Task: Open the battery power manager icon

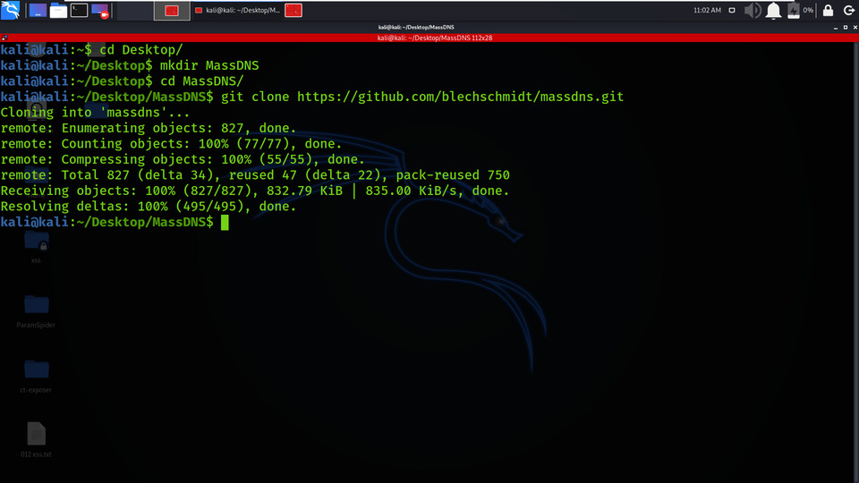Action: (794, 11)
